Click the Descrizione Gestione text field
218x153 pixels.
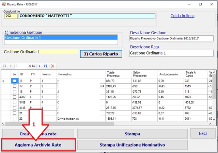171,38
